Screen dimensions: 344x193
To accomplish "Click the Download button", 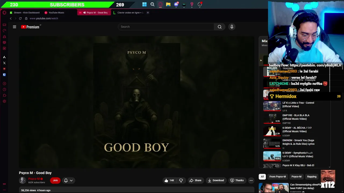I will point(216,180).
